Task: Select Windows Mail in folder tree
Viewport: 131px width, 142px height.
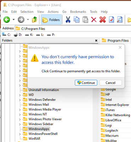Action: point(36,104)
